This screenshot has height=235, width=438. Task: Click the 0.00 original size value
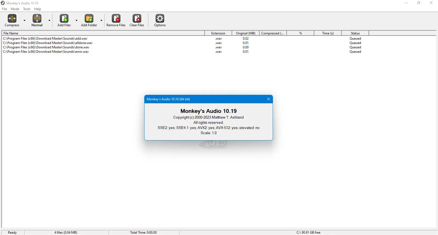click(246, 47)
